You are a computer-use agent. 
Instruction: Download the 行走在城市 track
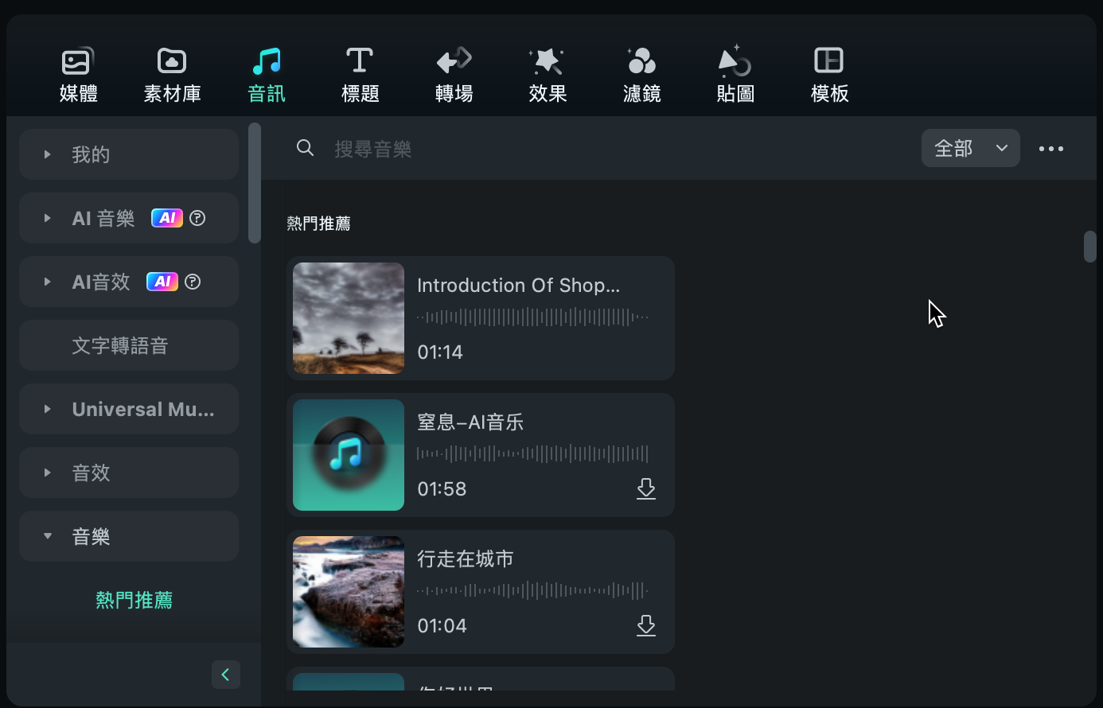coord(646,625)
